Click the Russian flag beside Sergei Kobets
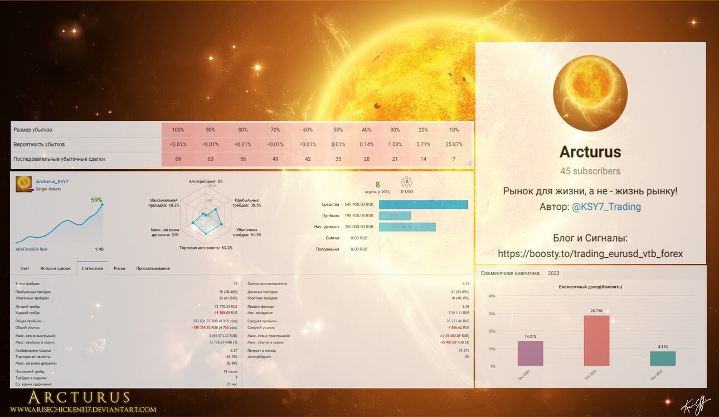 click(33, 189)
